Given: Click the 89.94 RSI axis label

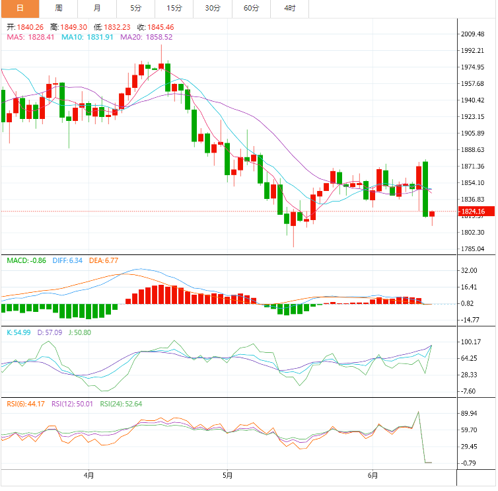Looking at the screenshot, I should (x=469, y=414).
